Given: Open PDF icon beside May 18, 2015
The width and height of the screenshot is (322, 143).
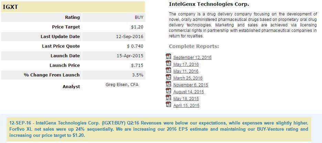Looking at the screenshot, I should tap(168, 98).
